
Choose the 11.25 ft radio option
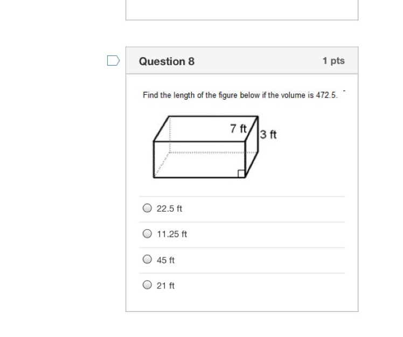[147, 234]
